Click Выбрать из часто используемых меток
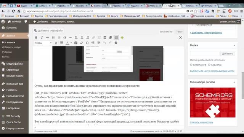244x137 pixels. coord(212,71)
